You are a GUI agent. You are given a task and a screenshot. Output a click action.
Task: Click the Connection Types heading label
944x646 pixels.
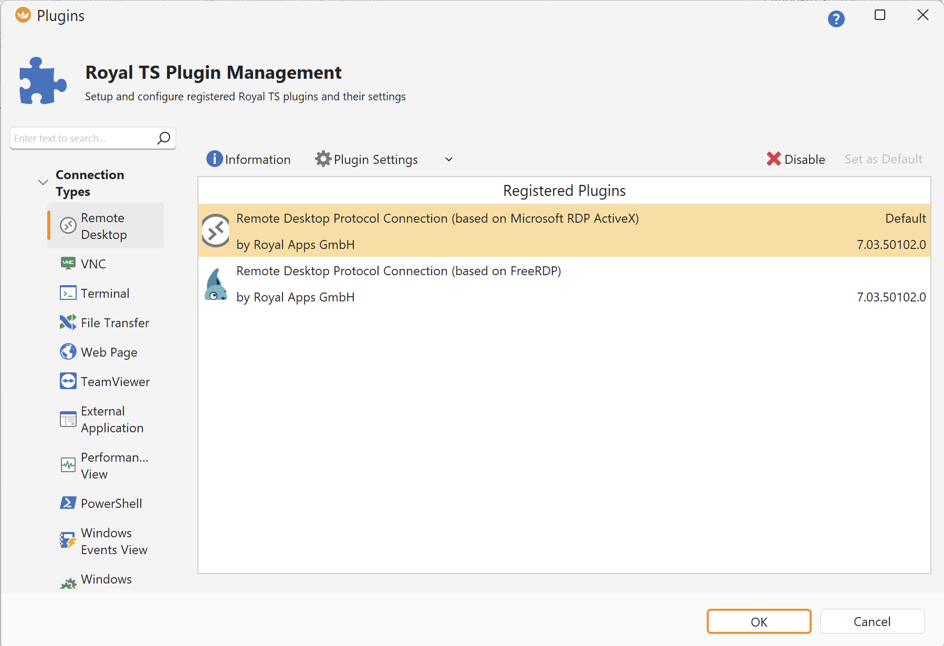(90, 183)
